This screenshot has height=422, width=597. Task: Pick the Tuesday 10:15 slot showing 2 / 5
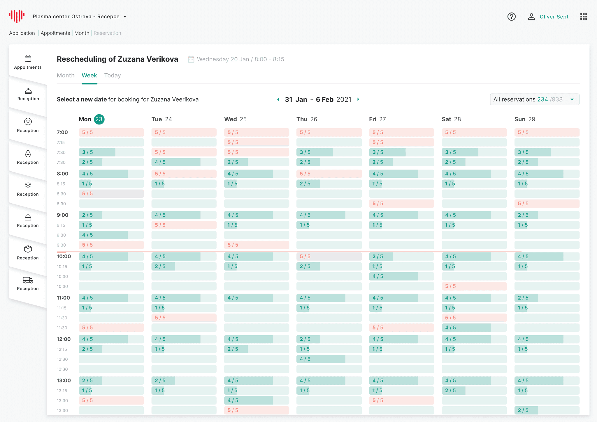click(x=184, y=266)
